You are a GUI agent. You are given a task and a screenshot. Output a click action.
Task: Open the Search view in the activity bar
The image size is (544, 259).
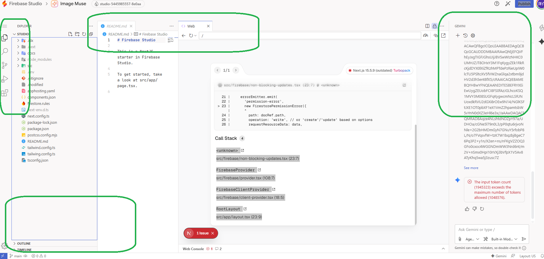click(x=5, y=52)
